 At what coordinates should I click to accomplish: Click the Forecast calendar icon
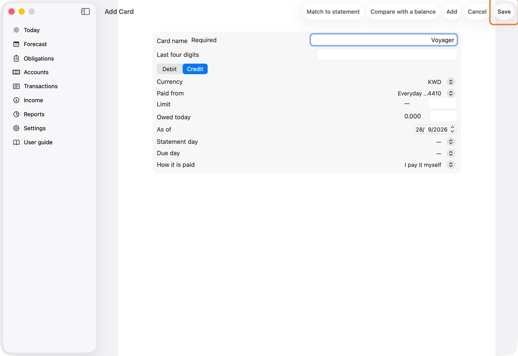point(16,44)
